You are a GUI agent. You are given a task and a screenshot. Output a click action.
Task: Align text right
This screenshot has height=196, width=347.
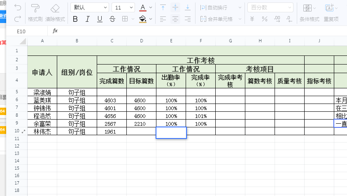188,19
